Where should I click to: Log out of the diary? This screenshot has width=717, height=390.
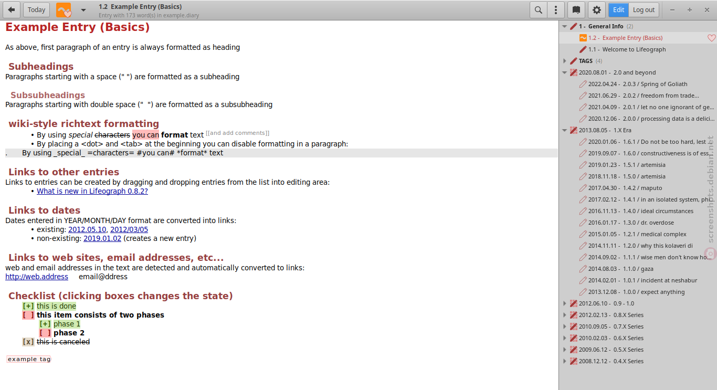(644, 10)
